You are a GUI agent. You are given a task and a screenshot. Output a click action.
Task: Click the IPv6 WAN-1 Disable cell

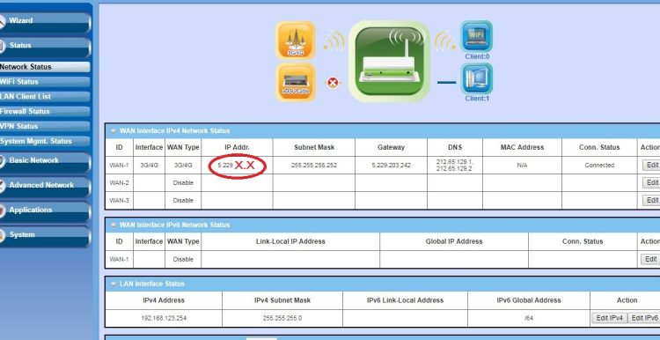183,259
